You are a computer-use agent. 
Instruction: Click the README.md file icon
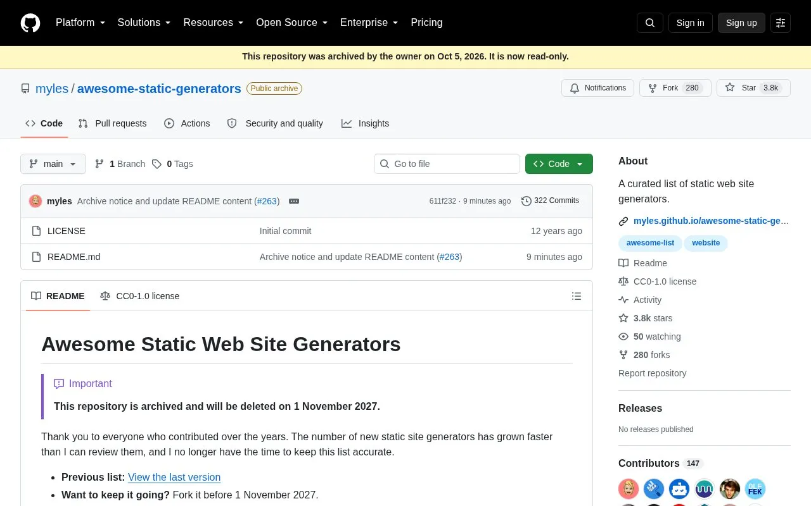coord(37,257)
